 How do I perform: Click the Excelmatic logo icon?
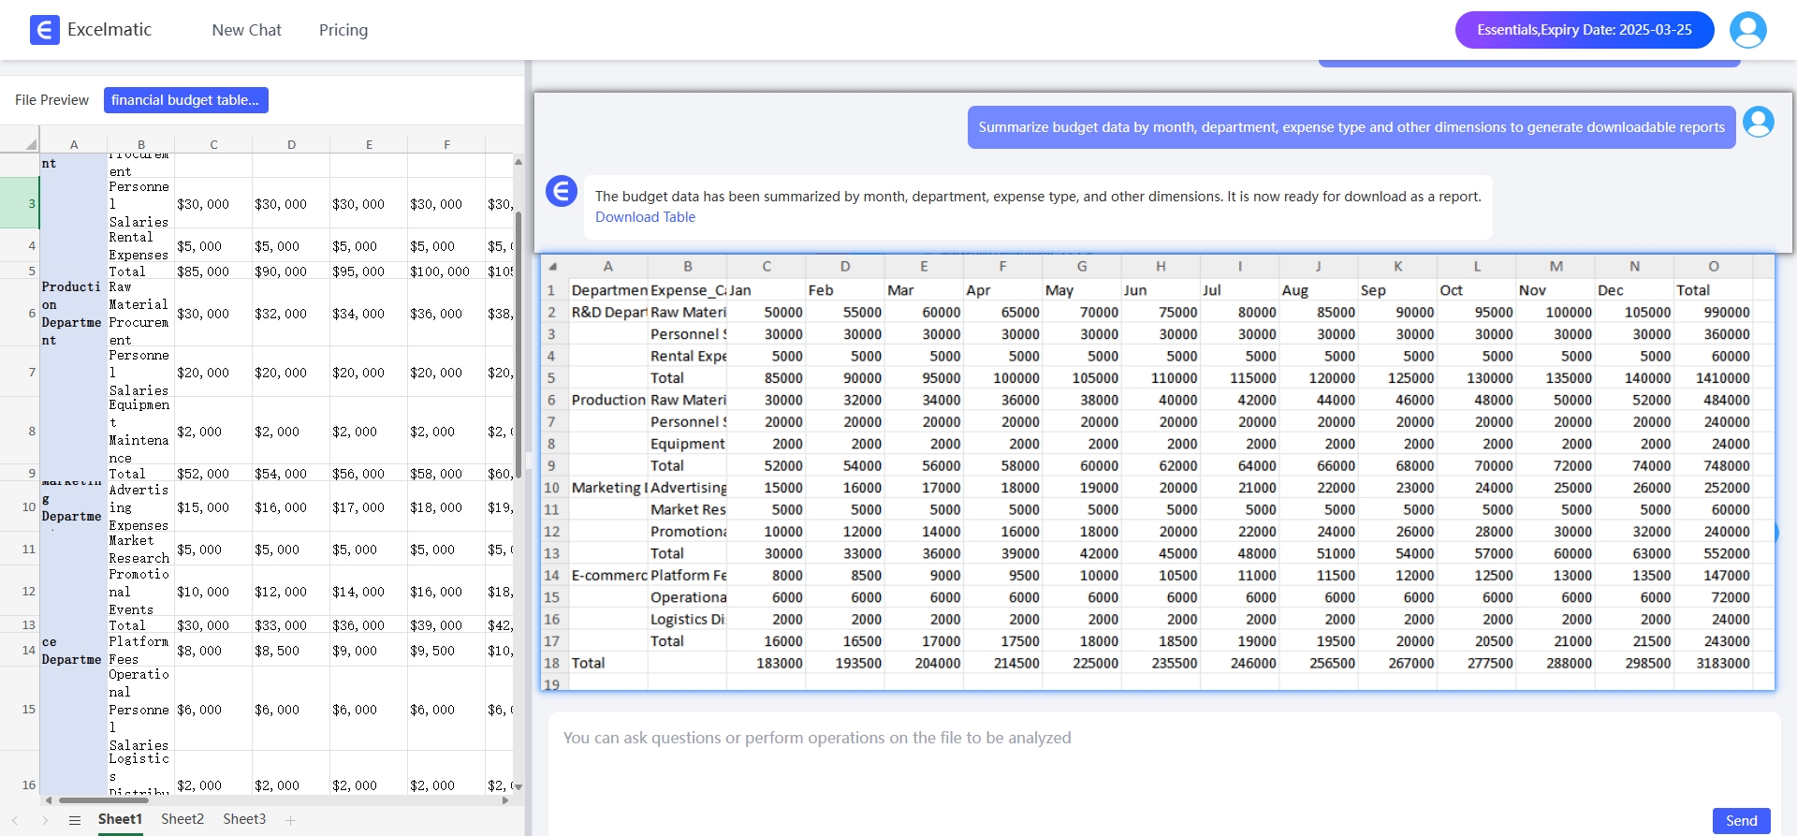tap(44, 30)
